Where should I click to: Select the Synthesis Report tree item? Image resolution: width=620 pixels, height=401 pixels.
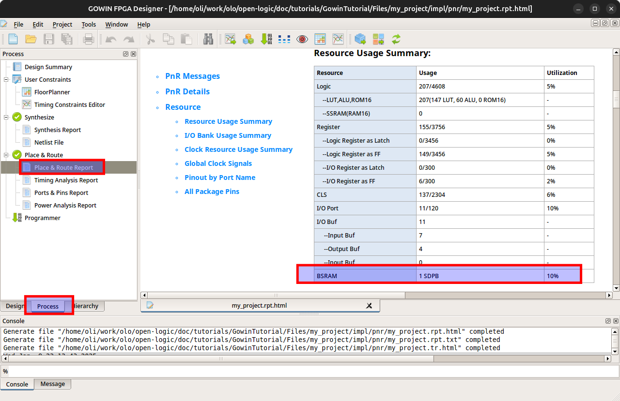coord(58,130)
